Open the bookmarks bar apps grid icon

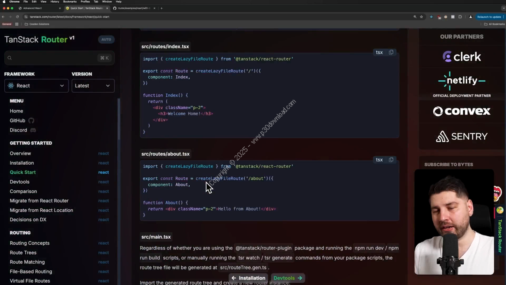click(x=17, y=24)
